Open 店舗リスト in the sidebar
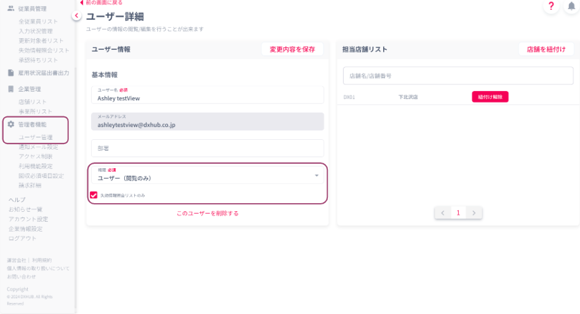The width and height of the screenshot is (580, 314). point(33,102)
